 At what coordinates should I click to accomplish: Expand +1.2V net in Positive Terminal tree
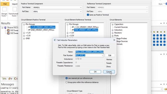pyautogui.click(x=24, y=33)
